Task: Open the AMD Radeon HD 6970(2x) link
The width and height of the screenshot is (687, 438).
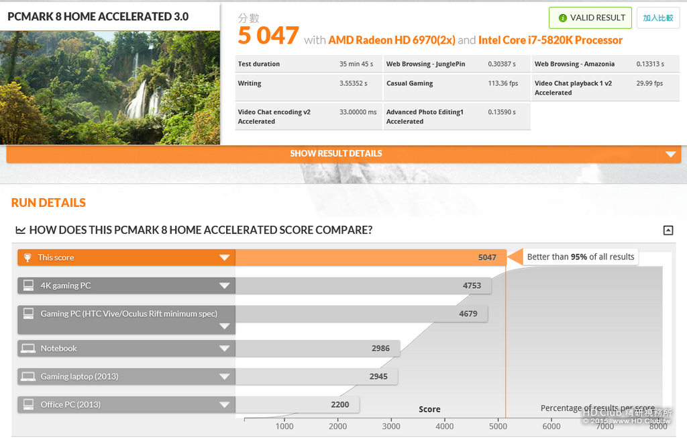Action: coord(392,40)
